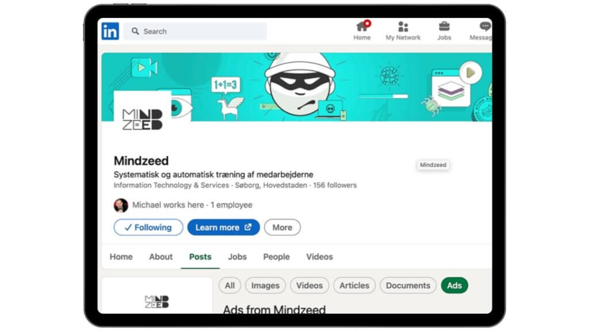This screenshot has height=332, width=589.
Task: Select the All filter chip
Action: click(x=230, y=285)
